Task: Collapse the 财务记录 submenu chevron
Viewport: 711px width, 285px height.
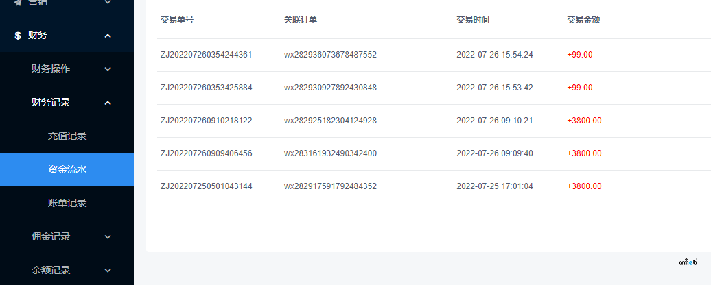Action: coord(108,103)
